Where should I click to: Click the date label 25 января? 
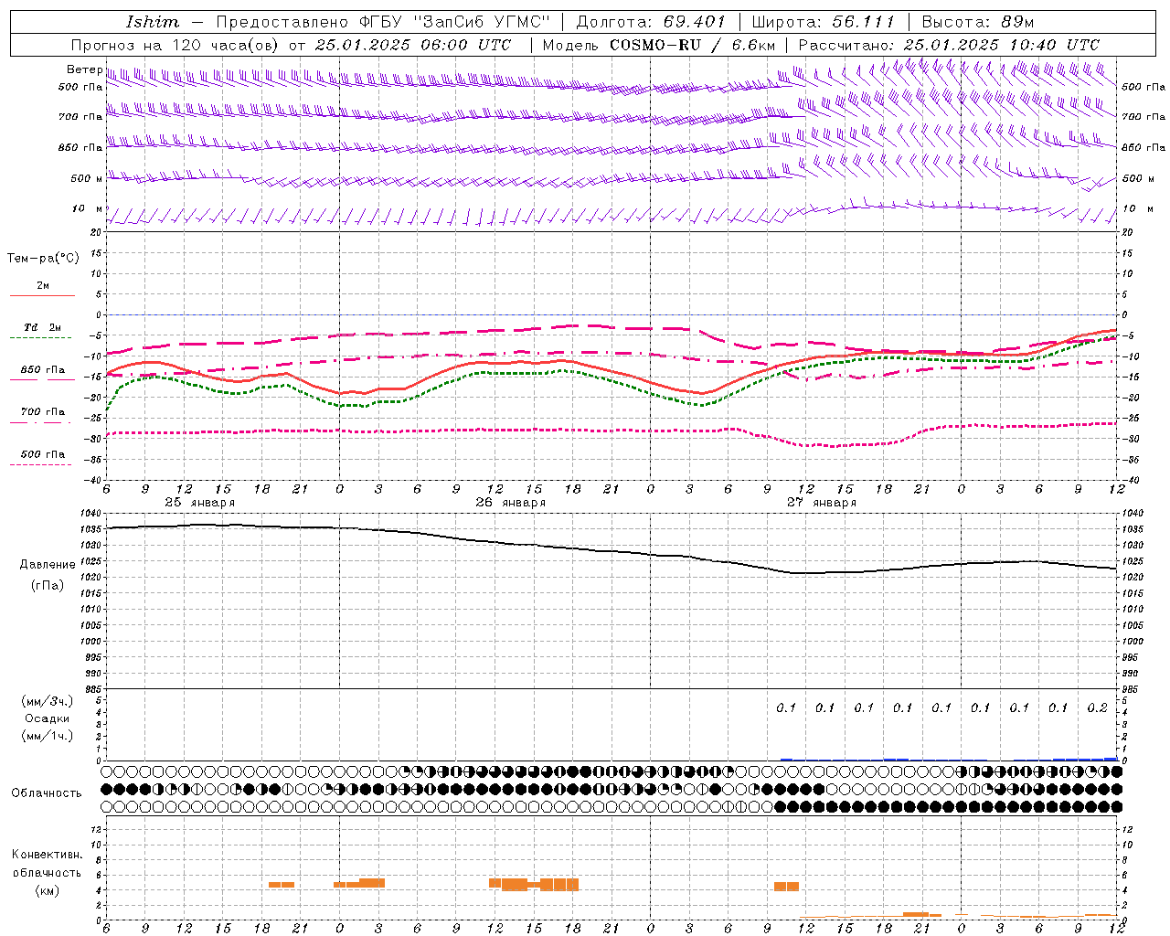(200, 503)
